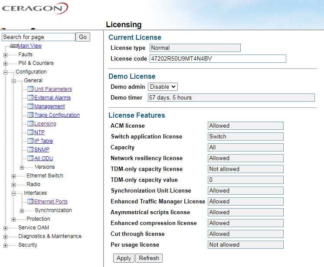Viewport: 324px width, 267px height.
Task: Click the Refresh button
Action: tap(149, 258)
